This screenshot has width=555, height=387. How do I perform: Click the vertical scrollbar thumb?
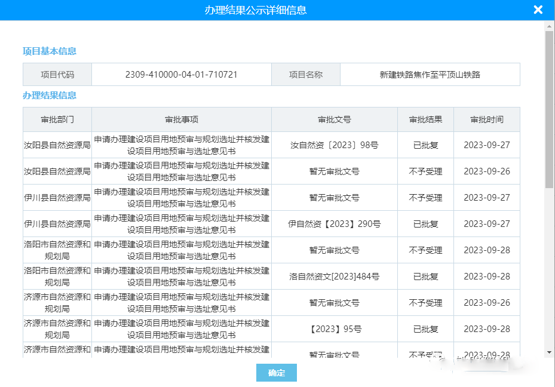click(x=549, y=107)
